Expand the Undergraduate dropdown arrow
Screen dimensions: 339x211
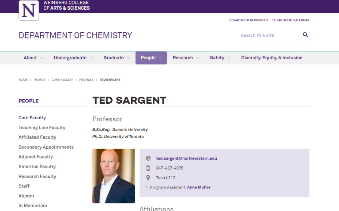pos(91,58)
